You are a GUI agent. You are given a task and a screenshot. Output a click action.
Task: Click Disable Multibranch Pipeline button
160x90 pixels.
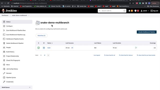tap(146, 32)
